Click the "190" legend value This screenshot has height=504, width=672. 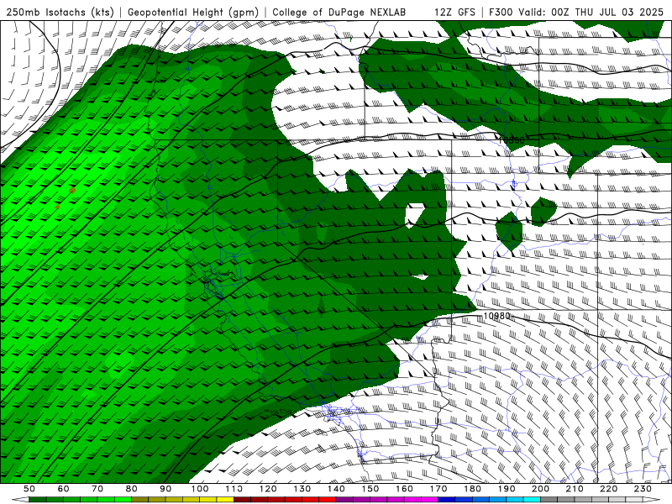pos(507,489)
